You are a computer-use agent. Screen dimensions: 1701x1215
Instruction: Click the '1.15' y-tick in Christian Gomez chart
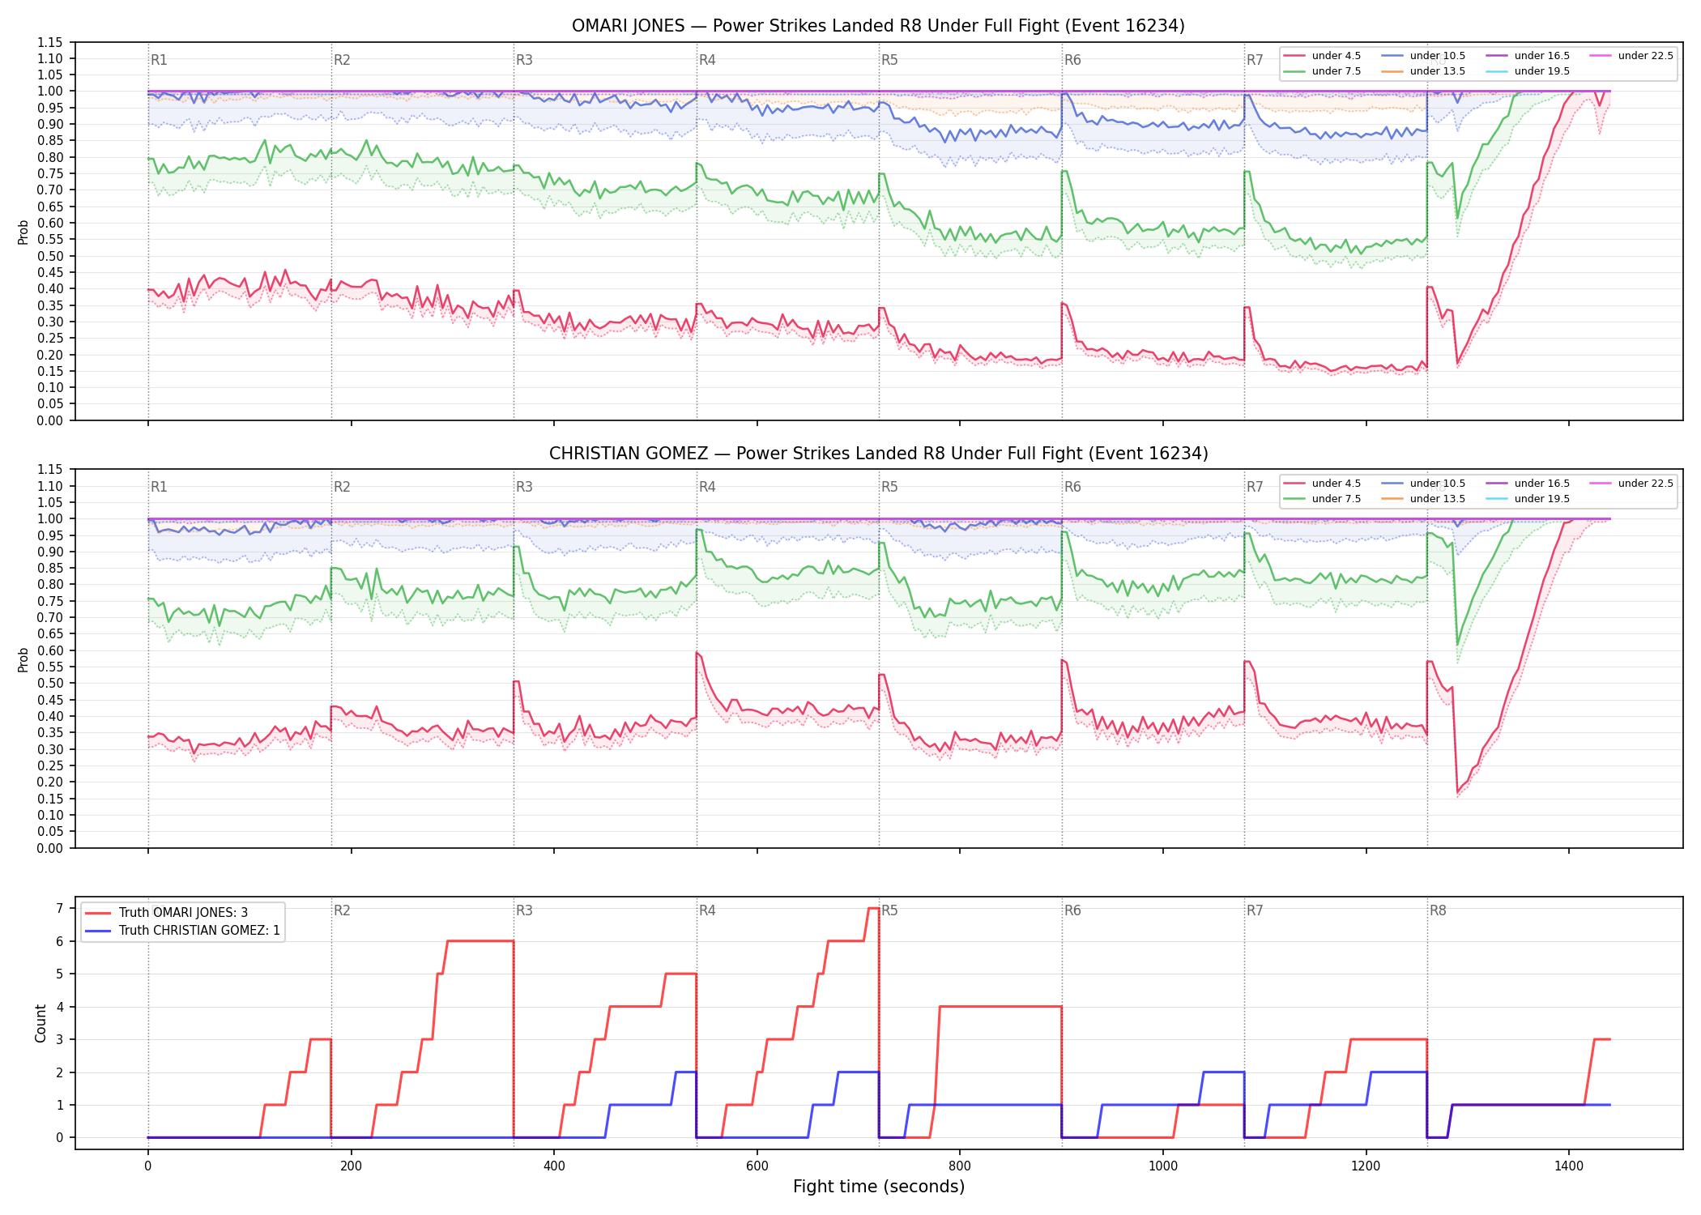pyautogui.click(x=49, y=470)
